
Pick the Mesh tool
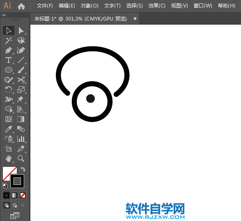(x=9, y=119)
